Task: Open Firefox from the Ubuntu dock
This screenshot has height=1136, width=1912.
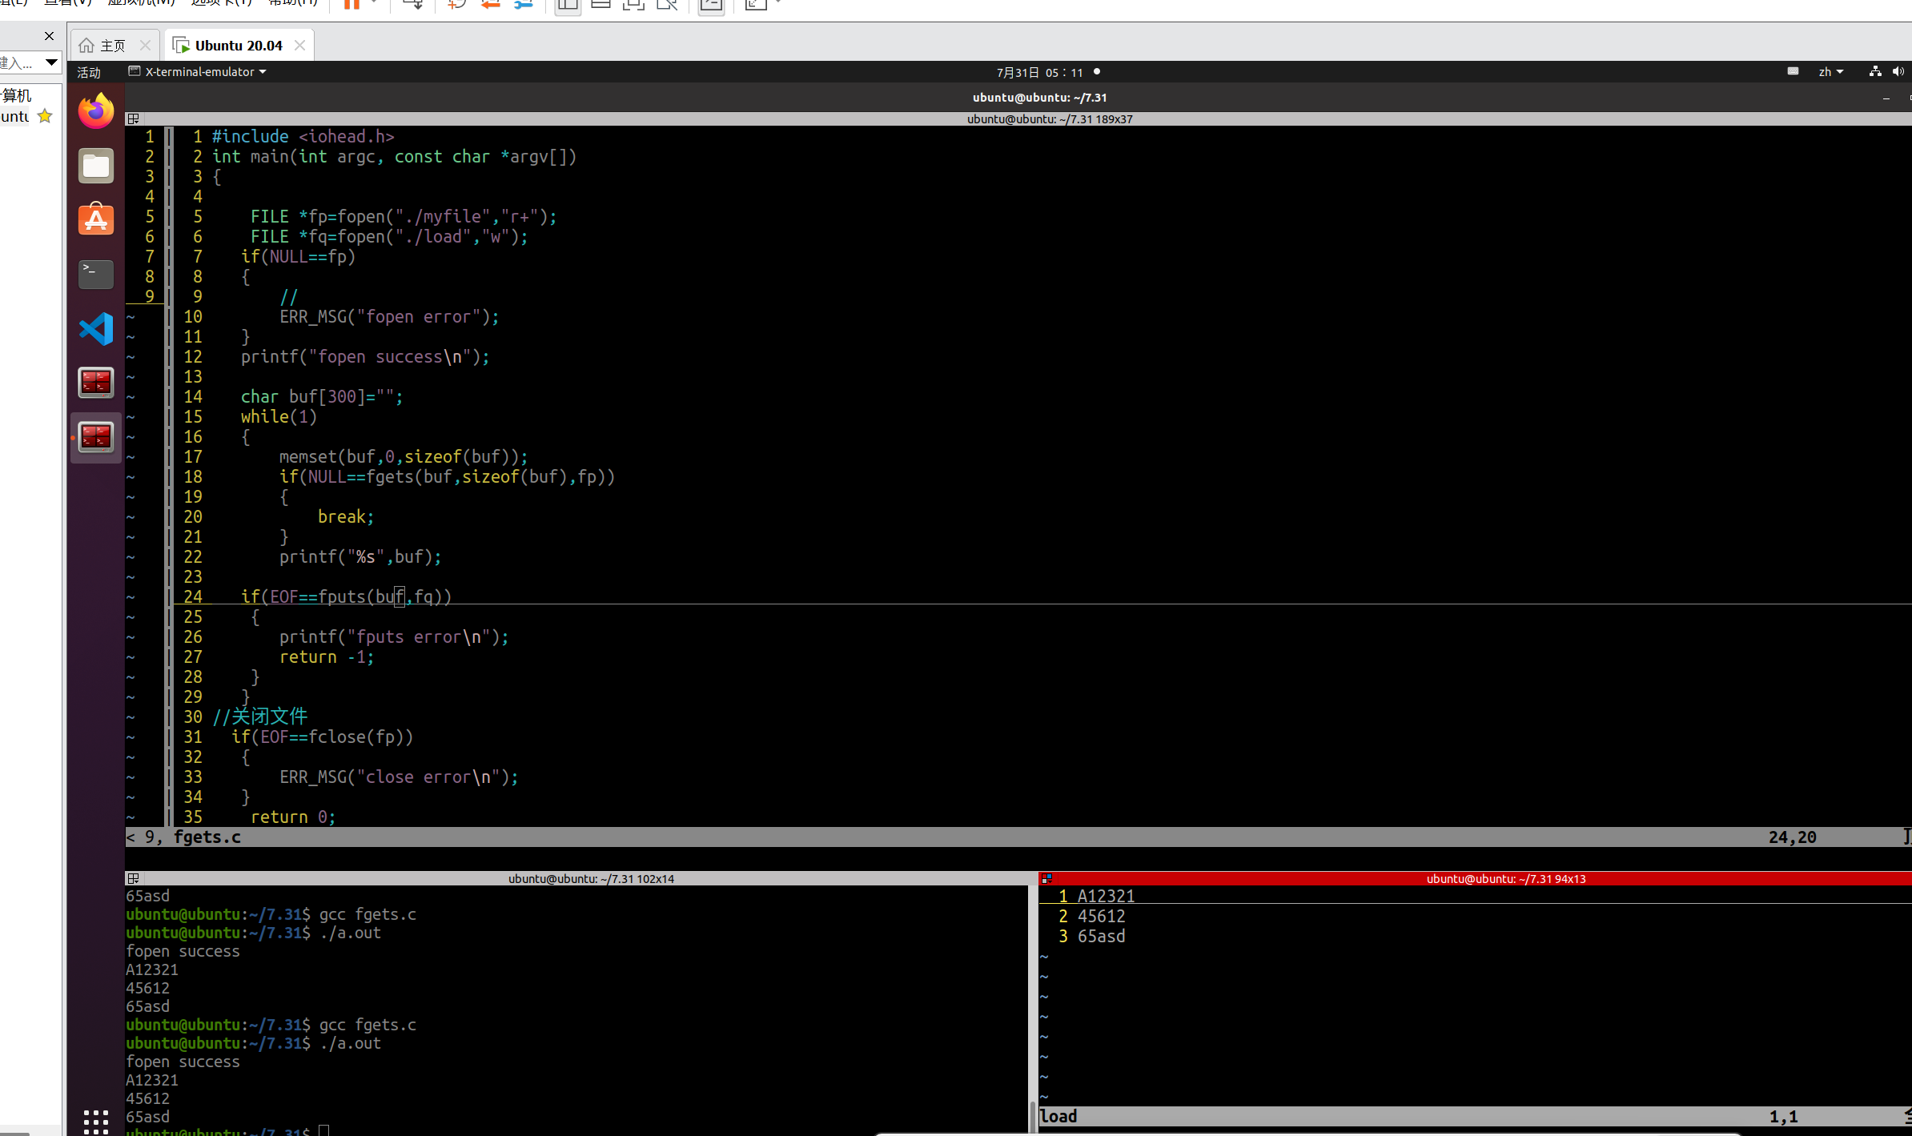Action: [x=96, y=110]
